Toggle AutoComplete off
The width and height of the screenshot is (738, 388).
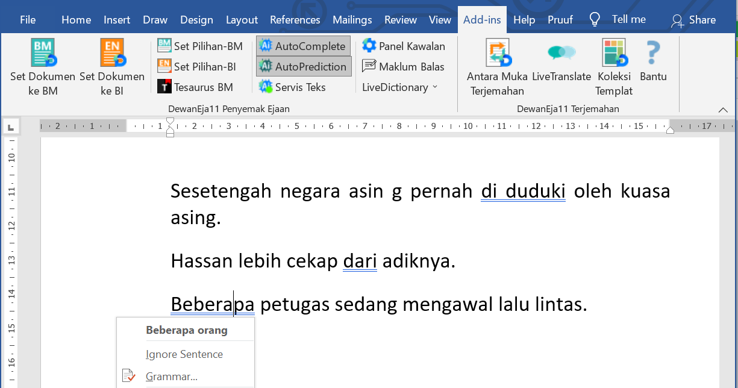point(303,46)
